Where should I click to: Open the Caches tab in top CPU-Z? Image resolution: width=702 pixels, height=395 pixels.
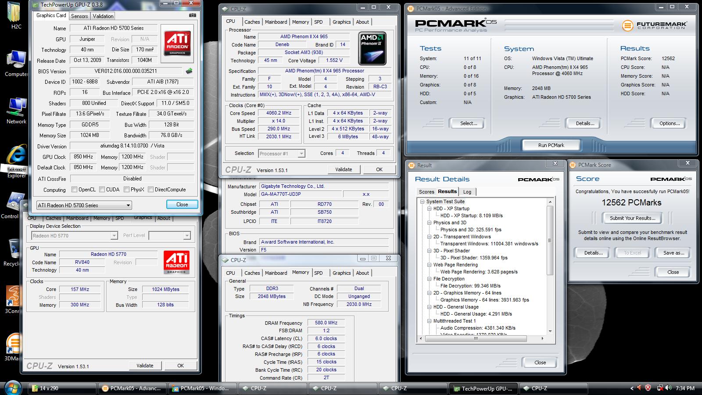pos(252,22)
